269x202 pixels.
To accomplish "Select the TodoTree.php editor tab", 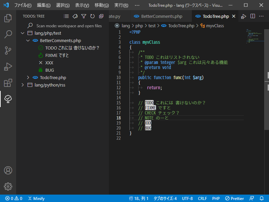I will pos(215,16).
